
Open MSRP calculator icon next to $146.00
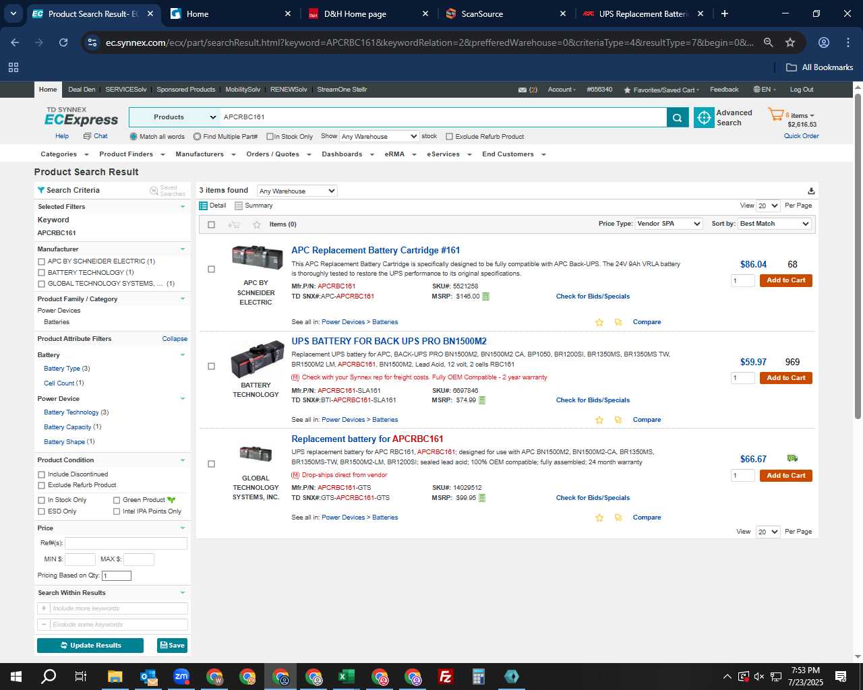485,296
